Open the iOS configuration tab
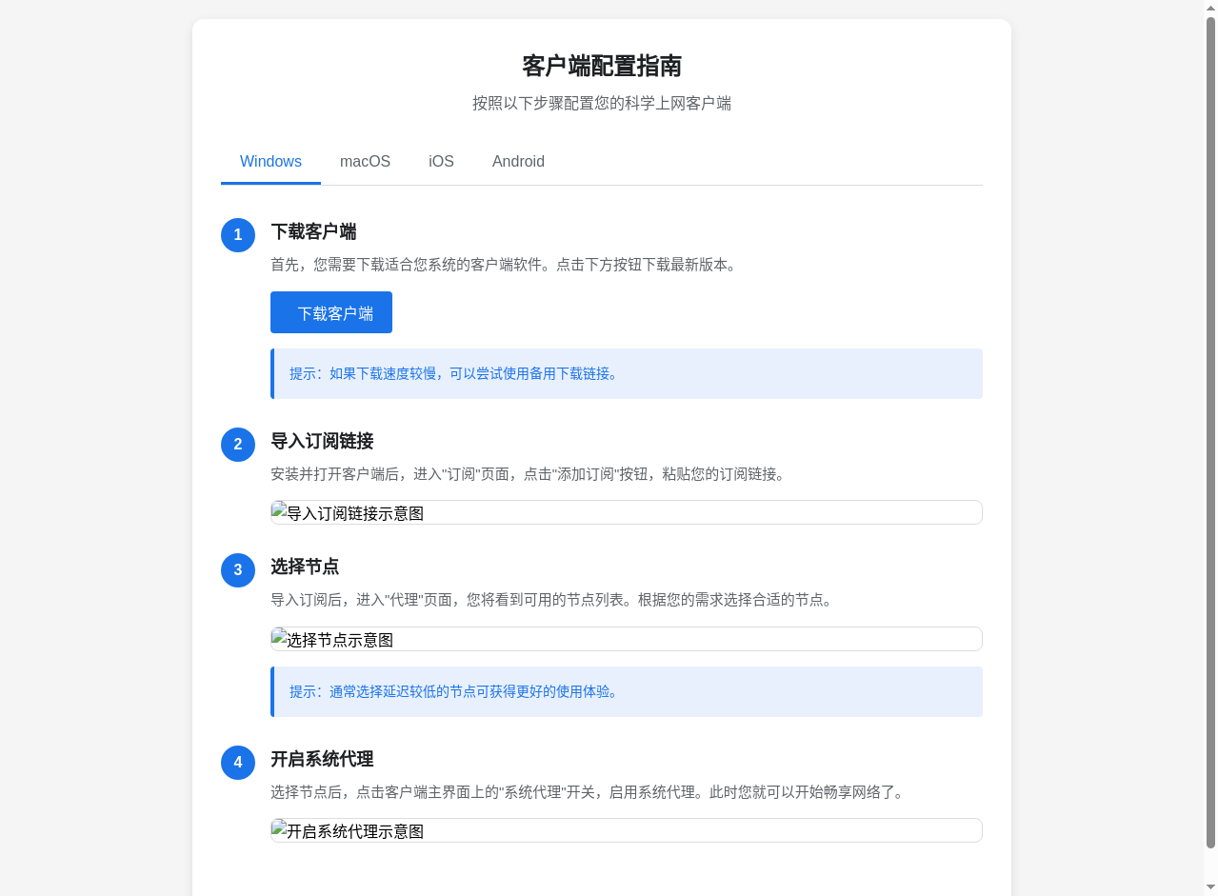1218x896 pixels. tap(441, 162)
